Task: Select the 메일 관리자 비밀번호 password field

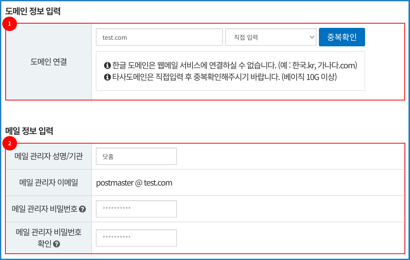Action: click(136, 209)
